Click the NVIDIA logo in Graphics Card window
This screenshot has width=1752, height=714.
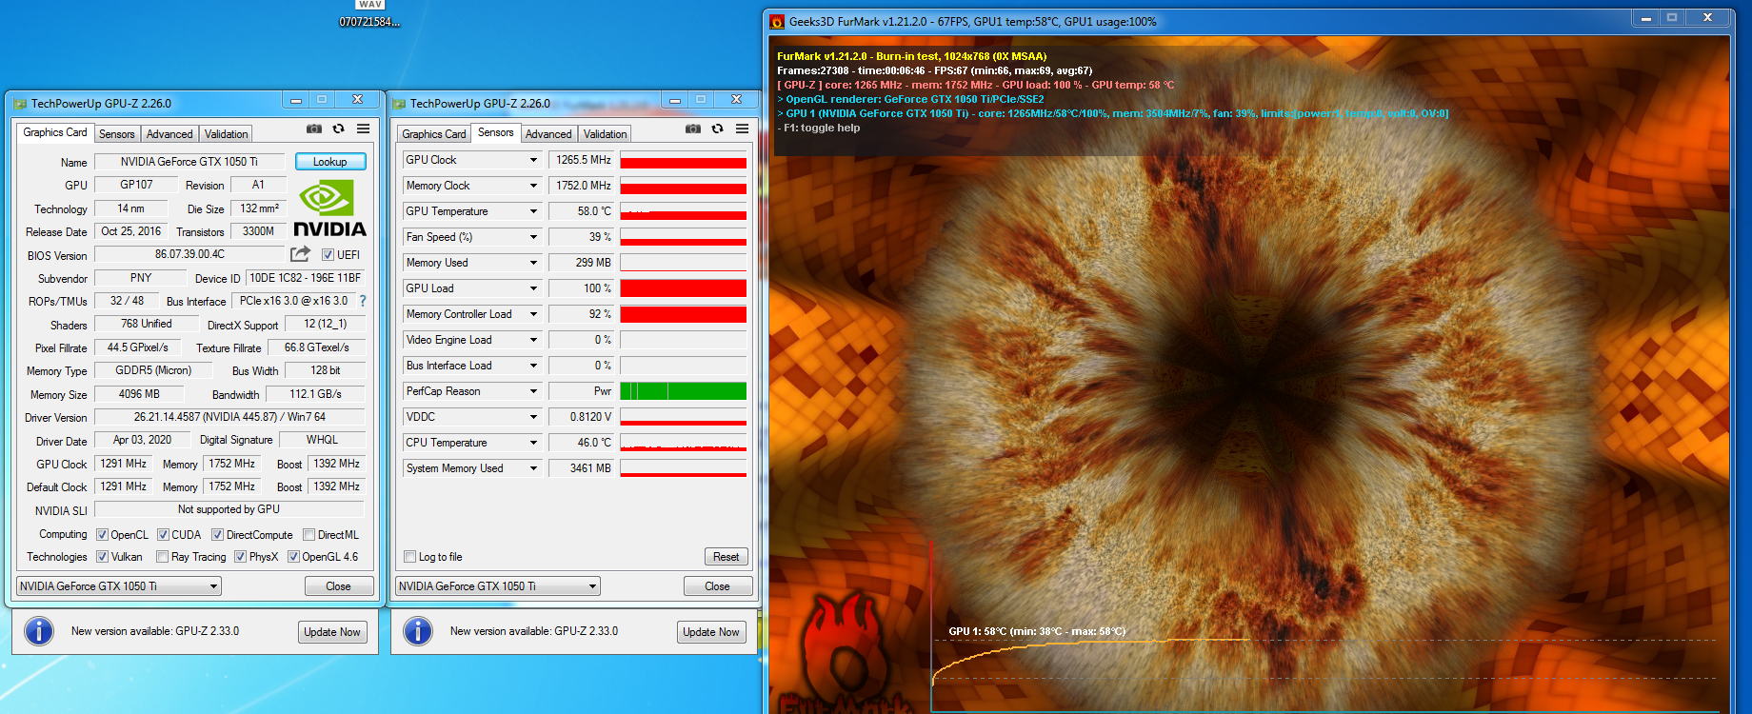(x=329, y=208)
